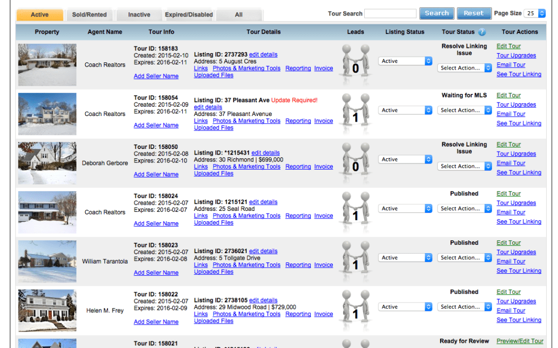Viewport: 558px width, 348px height.
Task: Click Add Seller Name for Deborah Gerbore's tour
Action: pos(156,175)
